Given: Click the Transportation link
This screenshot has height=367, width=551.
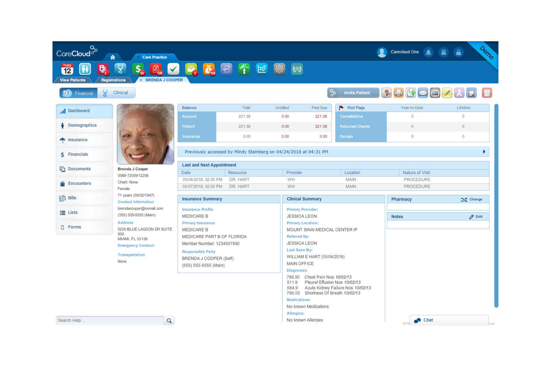Looking at the screenshot, I should [131, 255].
